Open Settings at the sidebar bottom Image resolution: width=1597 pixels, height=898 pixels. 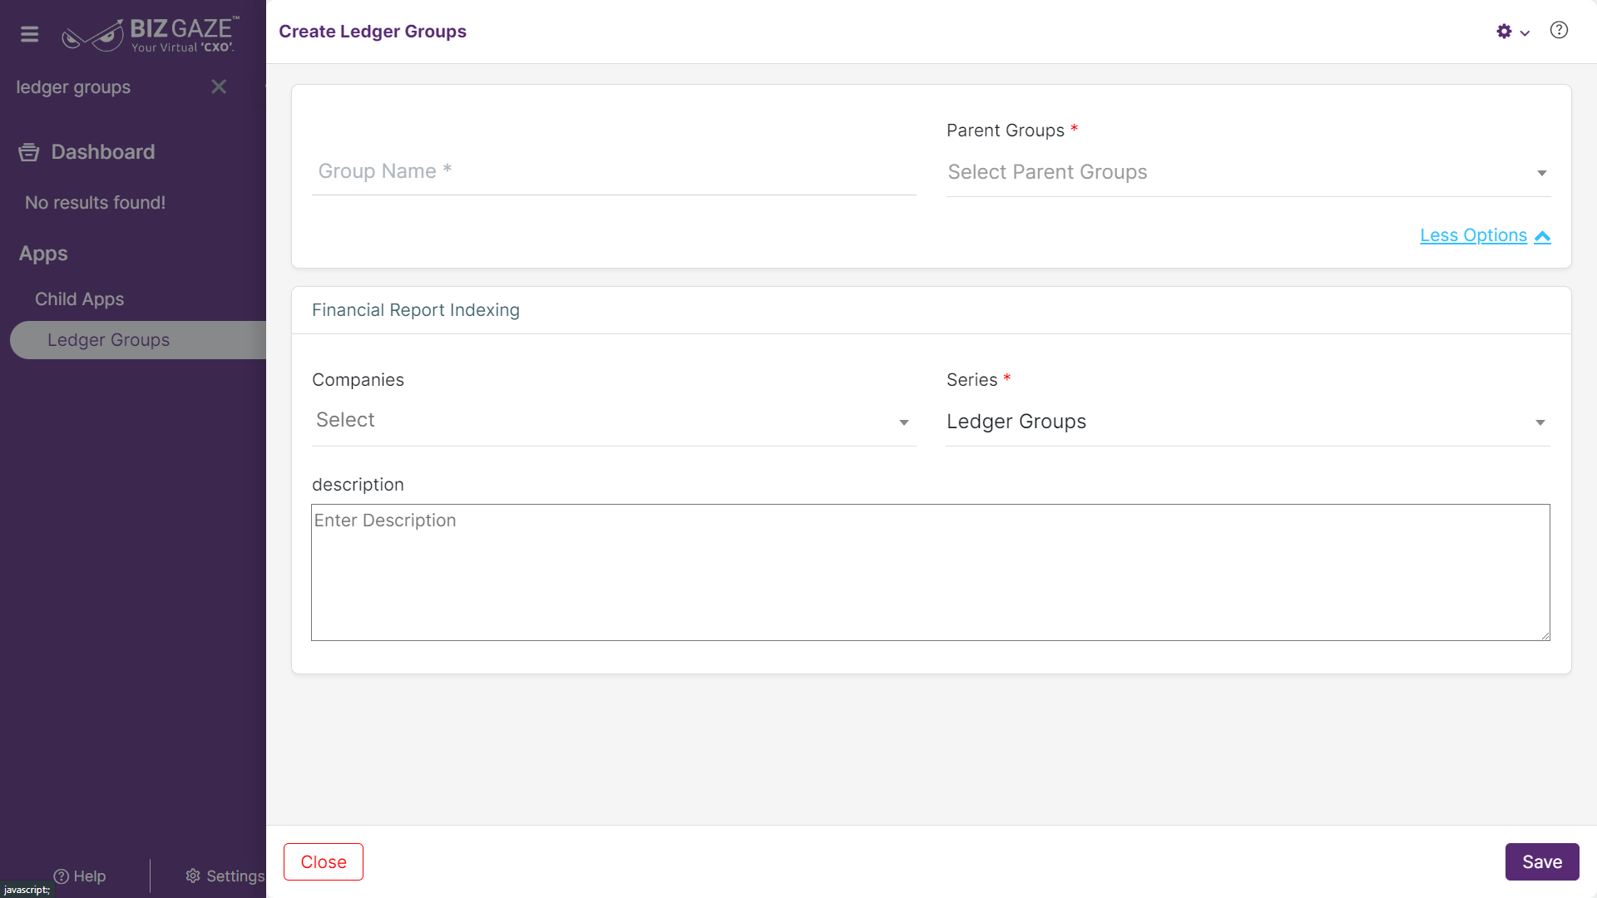coord(225,876)
